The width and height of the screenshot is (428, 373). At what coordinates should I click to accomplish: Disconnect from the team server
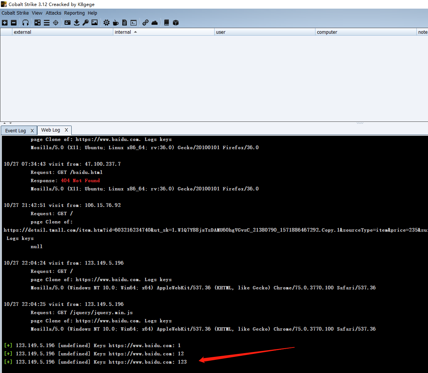(x=14, y=22)
